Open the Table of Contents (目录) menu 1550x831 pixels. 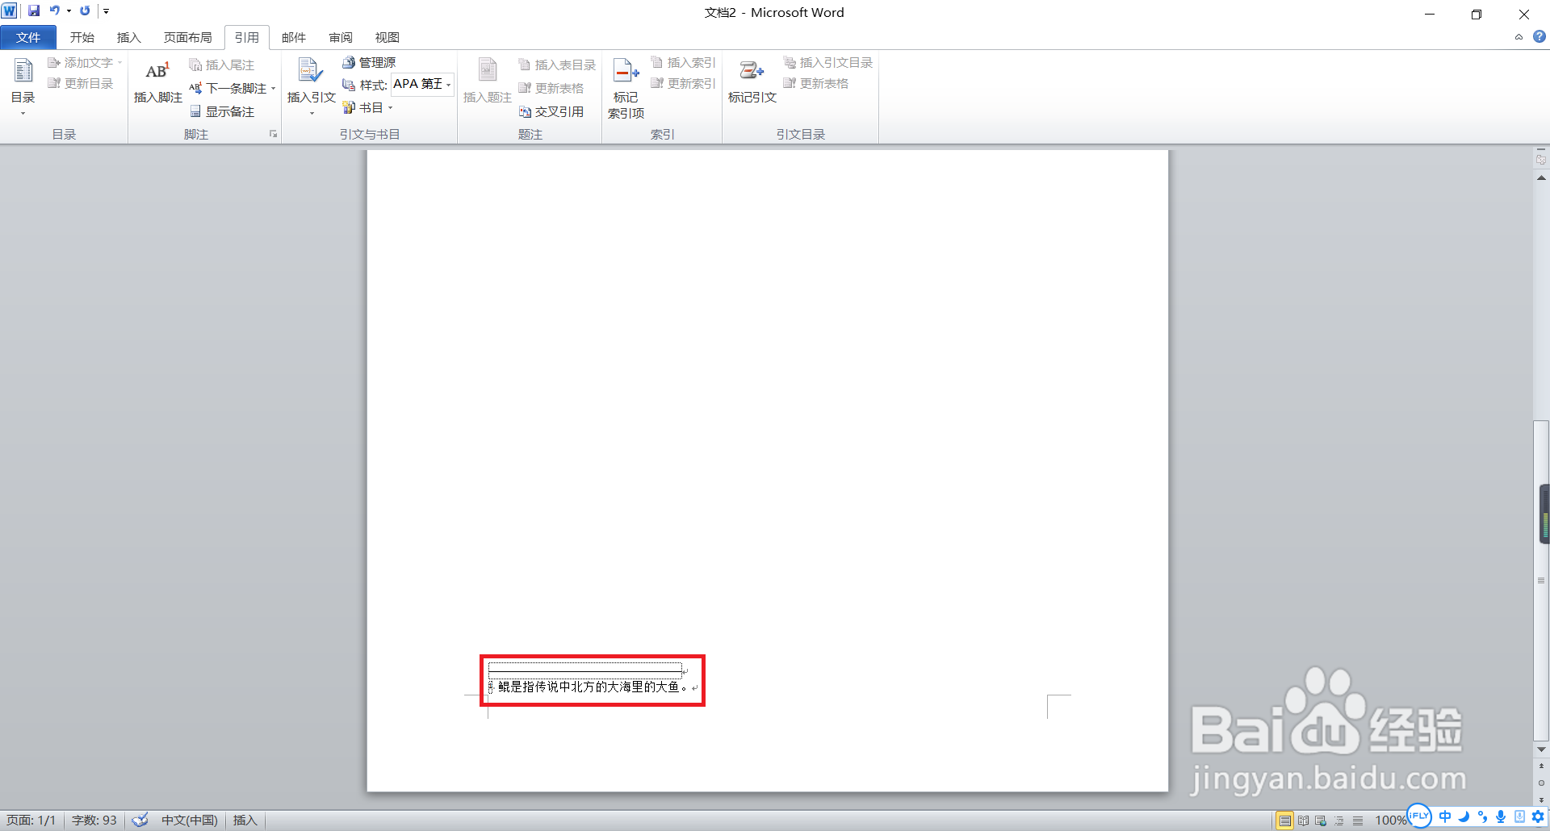pyautogui.click(x=23, y=87)
